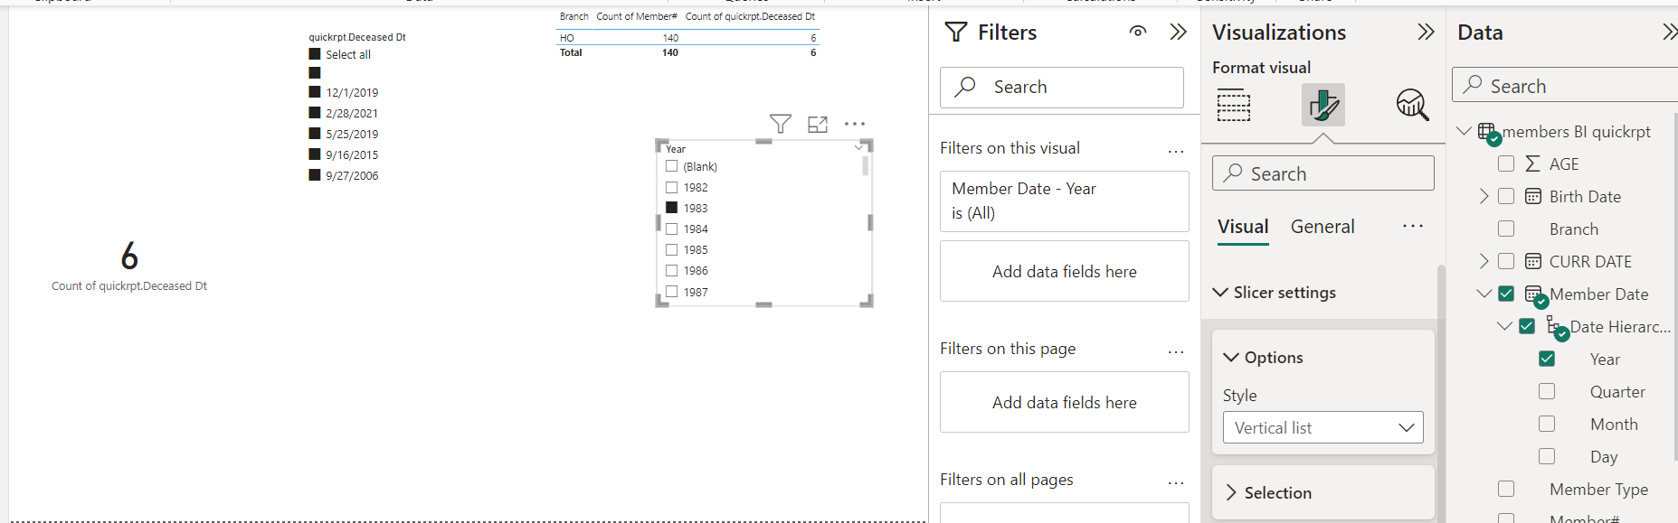Collapse the Member Date field
Image resolution: width=1678 pixels, height=523 pixels.
1484,294
